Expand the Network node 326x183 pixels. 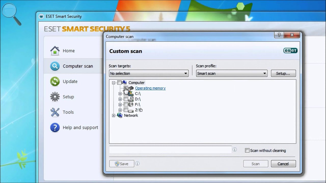coord(114,116)
